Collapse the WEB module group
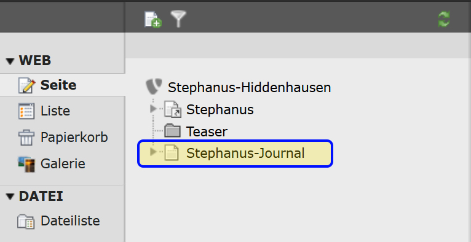The image size is (471, 242). coord(10,61)
